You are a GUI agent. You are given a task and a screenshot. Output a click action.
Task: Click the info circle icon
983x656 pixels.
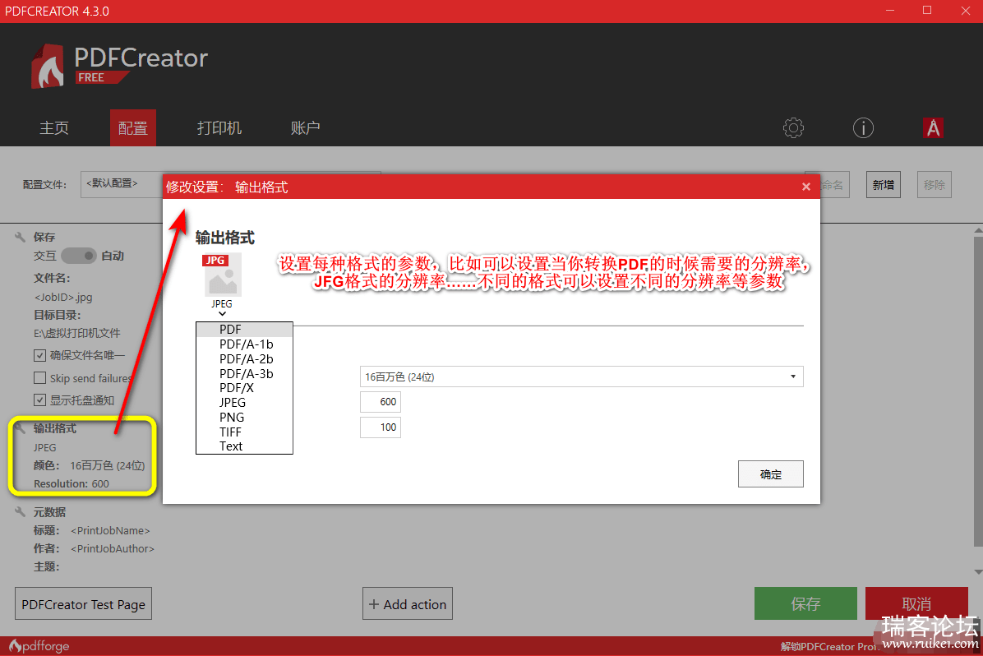click(863, 128)
